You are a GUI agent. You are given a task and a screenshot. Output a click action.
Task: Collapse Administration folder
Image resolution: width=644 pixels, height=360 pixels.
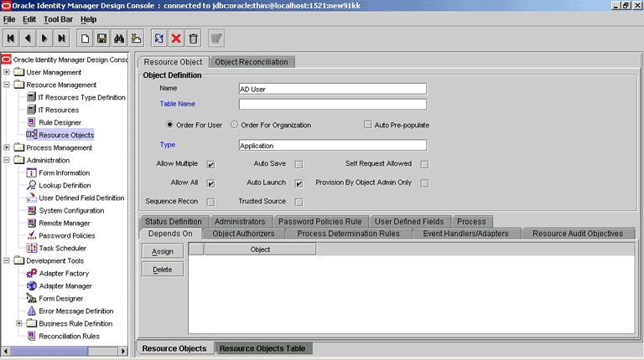7,160
